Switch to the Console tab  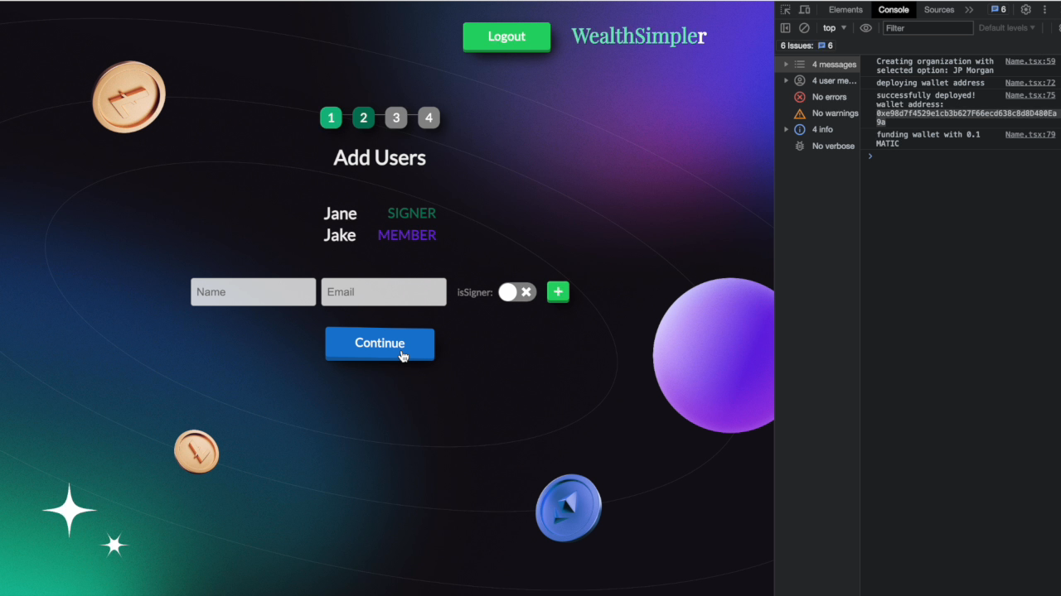click(894, 10)
